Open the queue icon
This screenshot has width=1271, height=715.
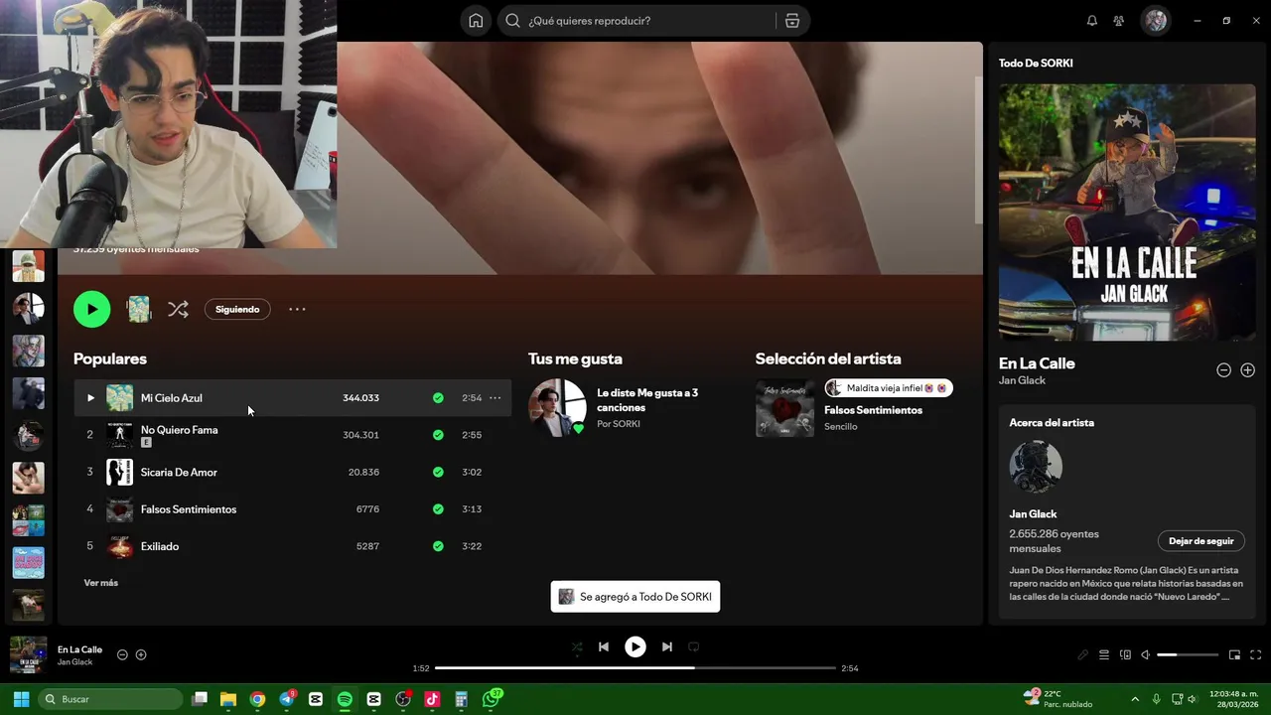coord(1104,655)
